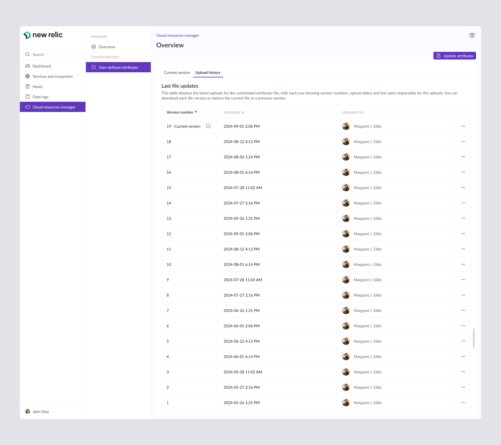Click the current version checkmark icon
501x445 pixels.
208,126
